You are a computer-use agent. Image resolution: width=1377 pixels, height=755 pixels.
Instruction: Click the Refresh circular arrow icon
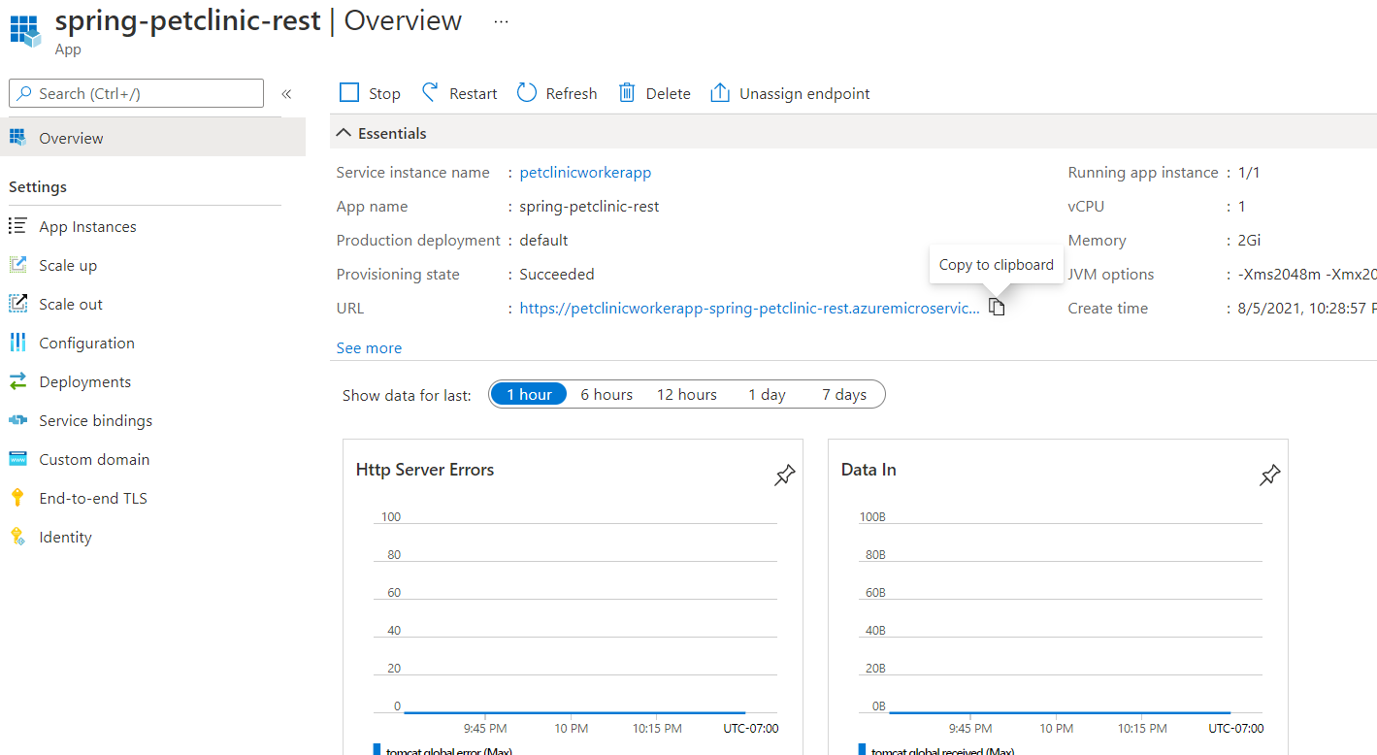pos(527,93)
